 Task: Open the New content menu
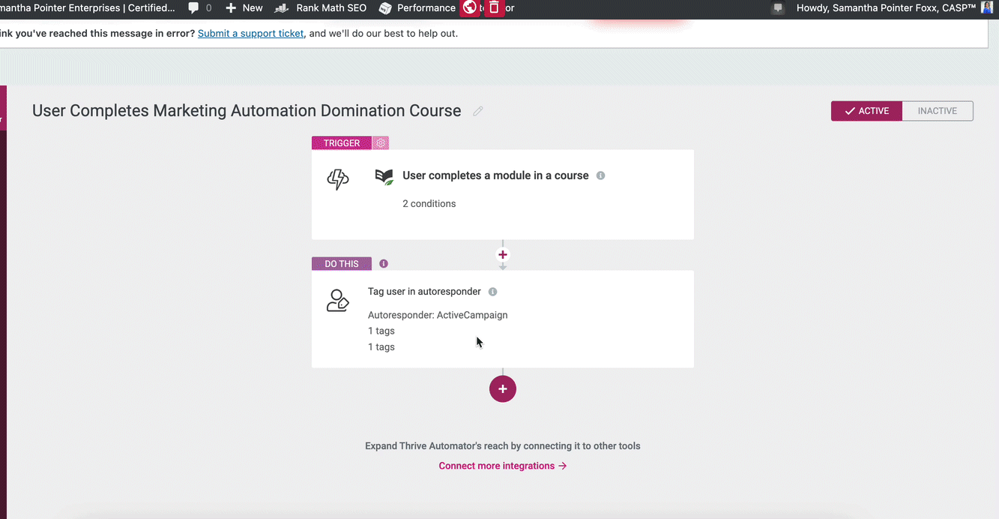[x=244, y=8]
